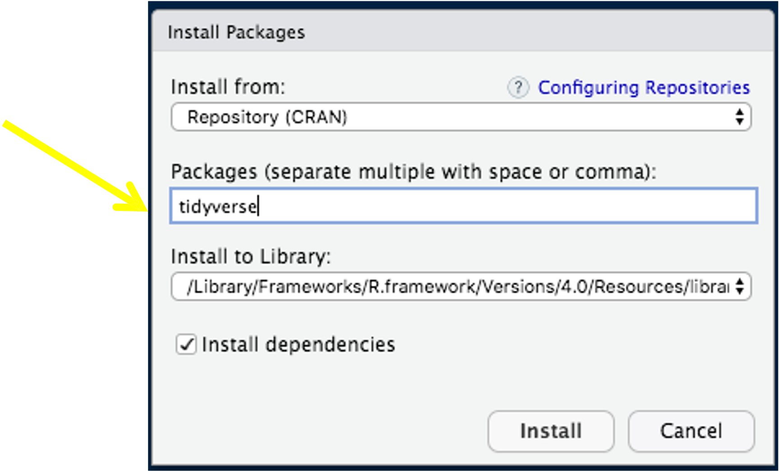
Task: Uncheck the Install dependencies checkbox
Action: click(x=186, y=345)
